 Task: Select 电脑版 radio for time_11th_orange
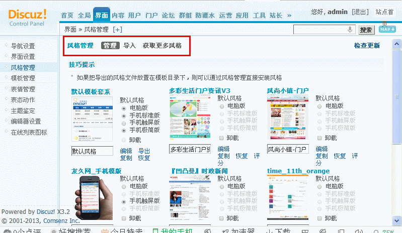tap(319, 187)
